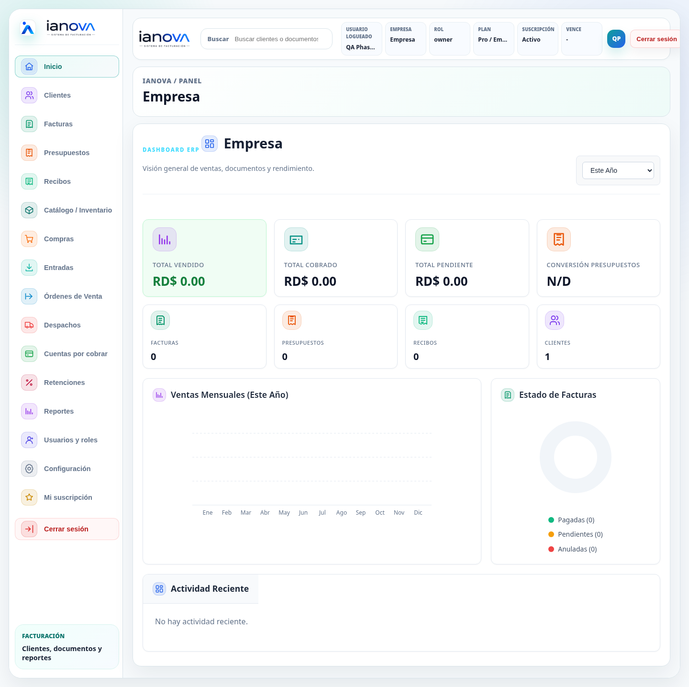The width and height of the screenshot is (689, 687).
Task: Click the Total Pendiente credit card icon
Action: [427, 239]
